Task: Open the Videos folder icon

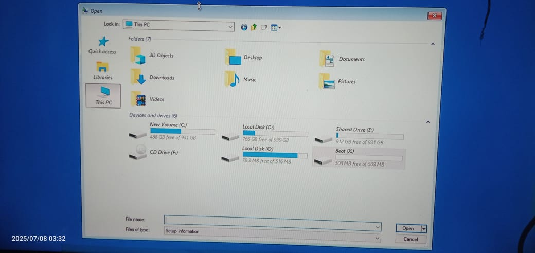Action: (x=138, y=99)
